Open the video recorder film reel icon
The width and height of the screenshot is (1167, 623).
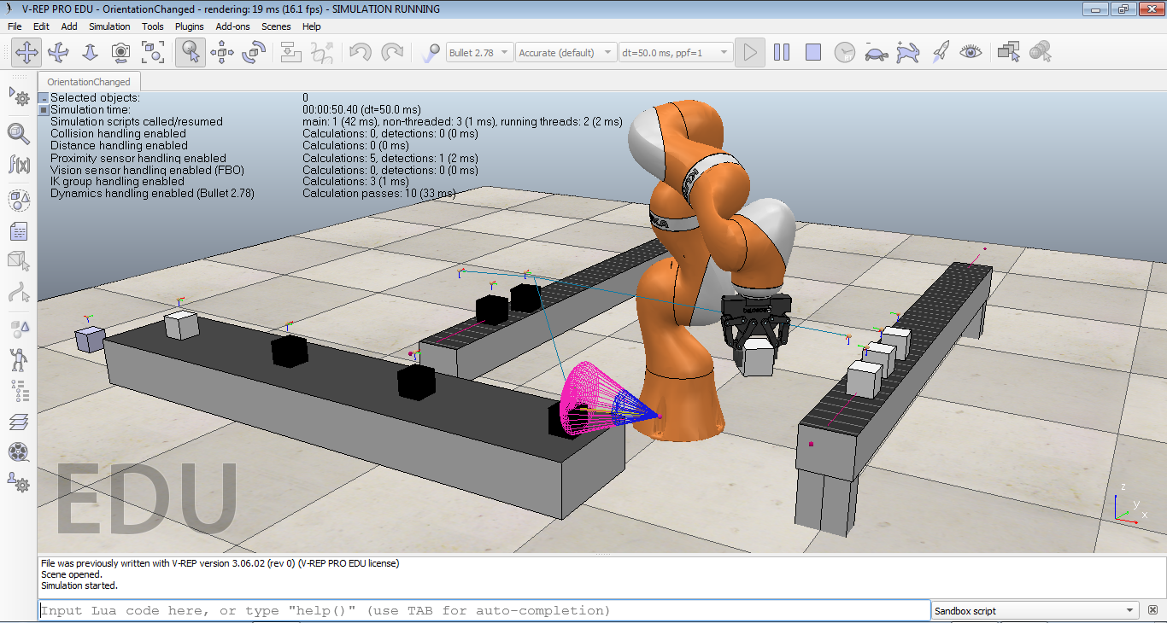pos(19,452)
